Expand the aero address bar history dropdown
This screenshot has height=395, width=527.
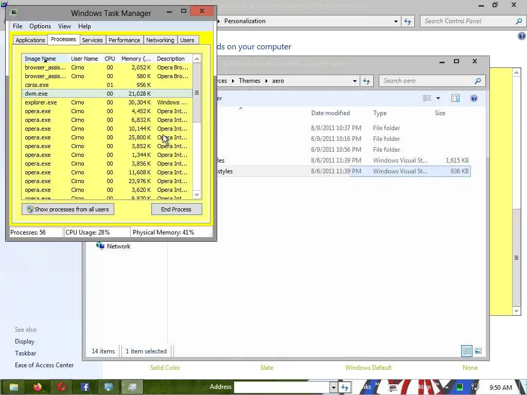355,81
